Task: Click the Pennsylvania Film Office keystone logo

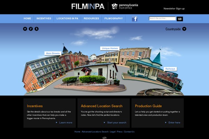Action: [125, 6]
